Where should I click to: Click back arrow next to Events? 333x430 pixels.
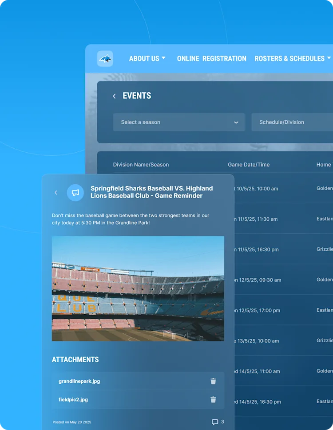(115, 96)
